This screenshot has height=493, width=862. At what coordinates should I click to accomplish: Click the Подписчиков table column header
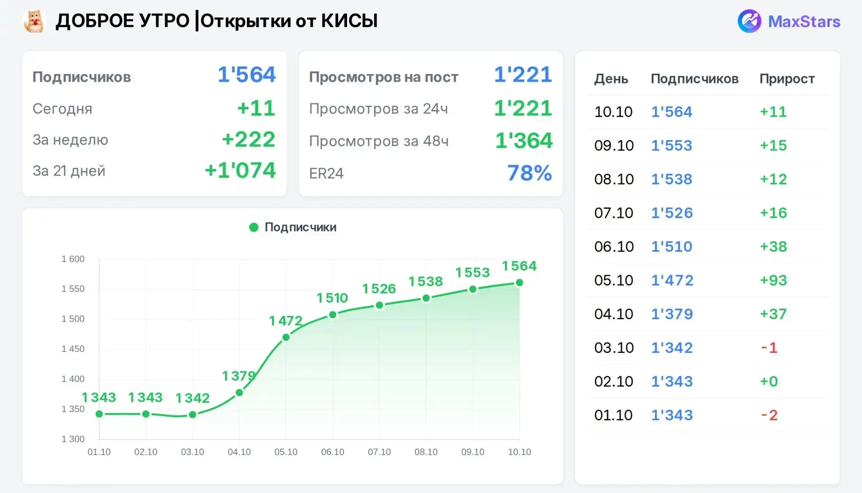click(x=695, y=79)
